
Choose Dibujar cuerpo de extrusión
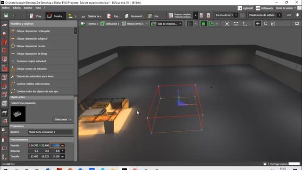pyautogui.click(x=42, y=68)
